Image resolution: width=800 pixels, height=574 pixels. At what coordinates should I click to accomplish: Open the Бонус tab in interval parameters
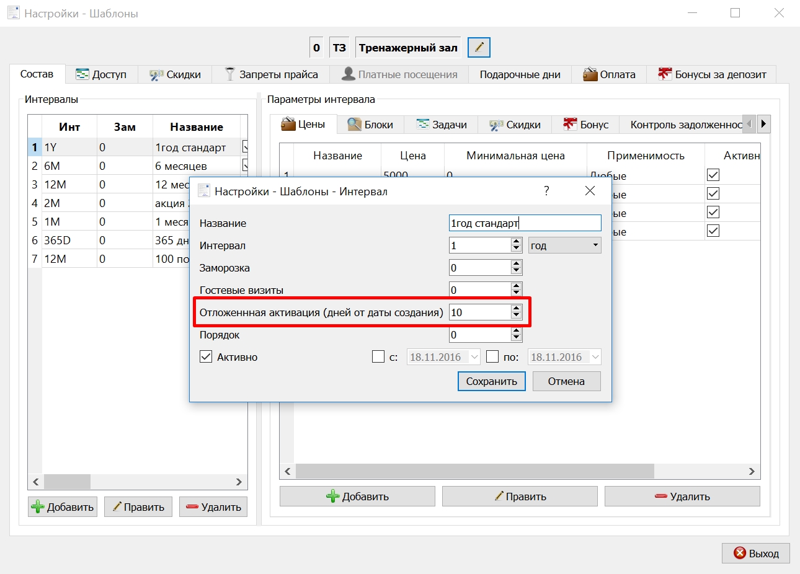pyautogui.click(x=585, y=125)
